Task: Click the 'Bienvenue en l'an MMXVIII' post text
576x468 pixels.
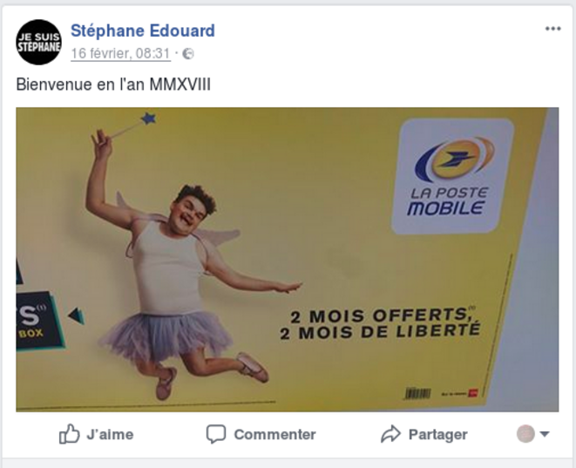Action: tap(113, 85)
